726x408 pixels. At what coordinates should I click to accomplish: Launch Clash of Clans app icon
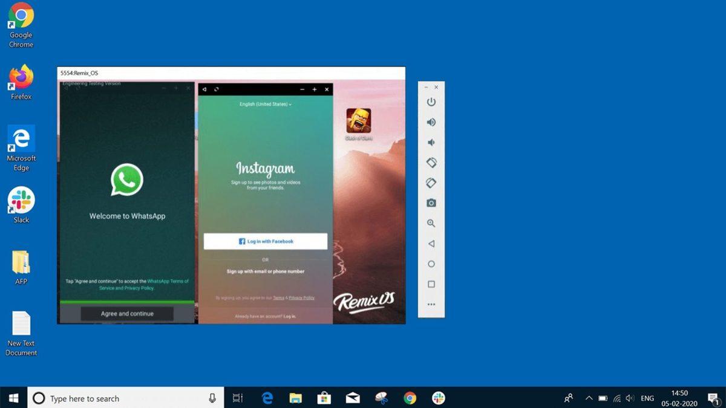[x=359, y=121]
